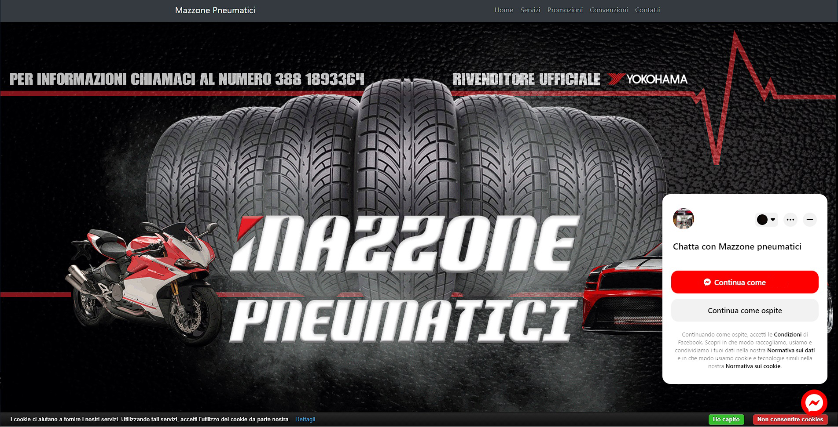This screenshot has width=838, height=427.
Task: Accept cookies with Ho capito
Action: click(x=726, y=420)
